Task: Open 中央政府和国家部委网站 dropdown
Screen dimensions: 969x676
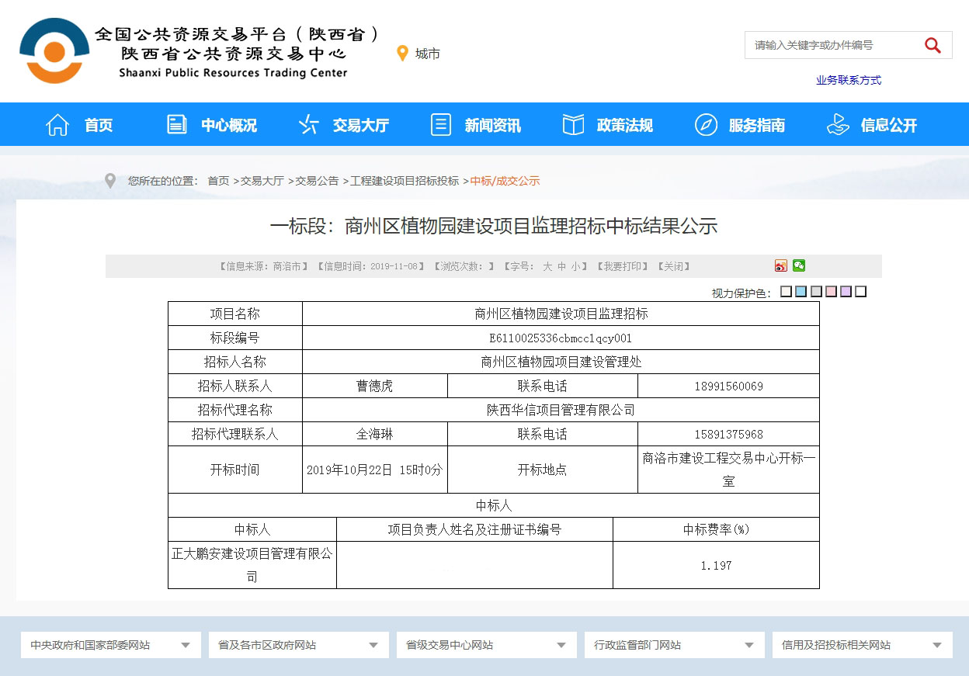Action: [110, 645]
